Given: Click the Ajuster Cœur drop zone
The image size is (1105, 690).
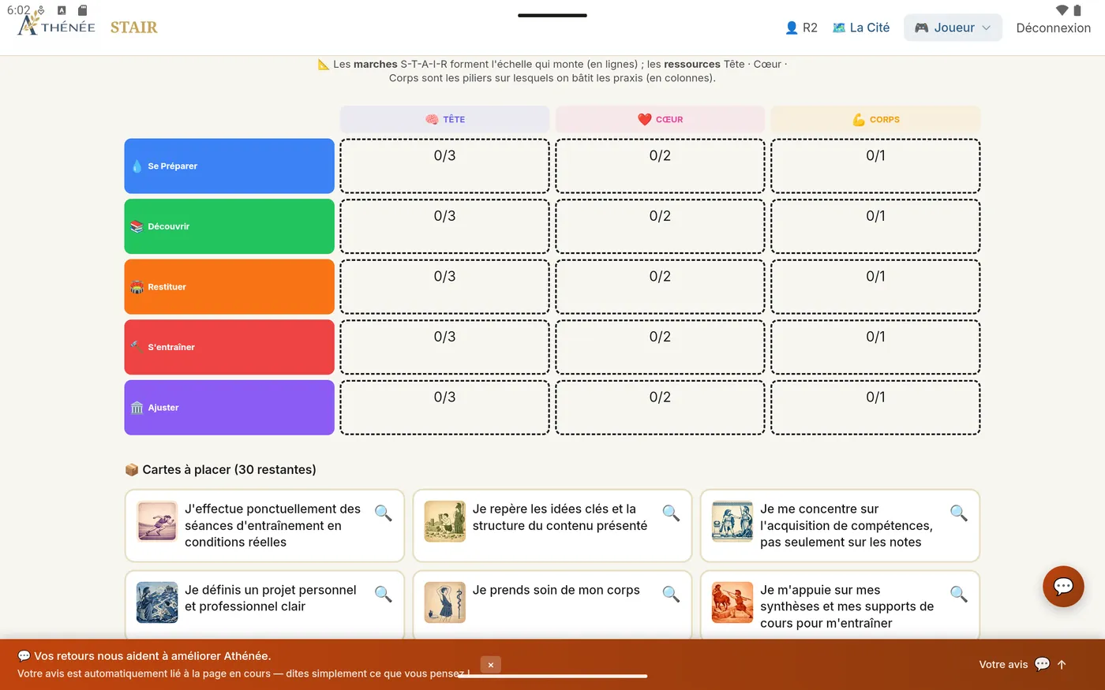Looking at the screenshot, I should click(x=661, y=408).
